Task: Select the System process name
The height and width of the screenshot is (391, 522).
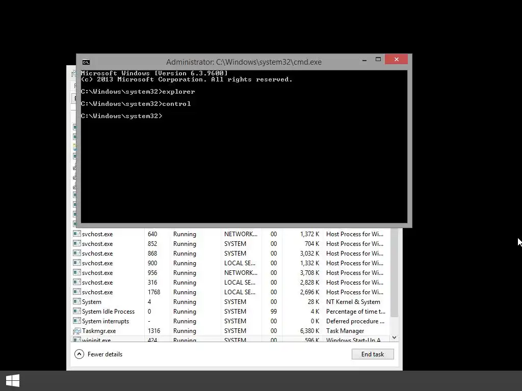Action: (92, 302)
